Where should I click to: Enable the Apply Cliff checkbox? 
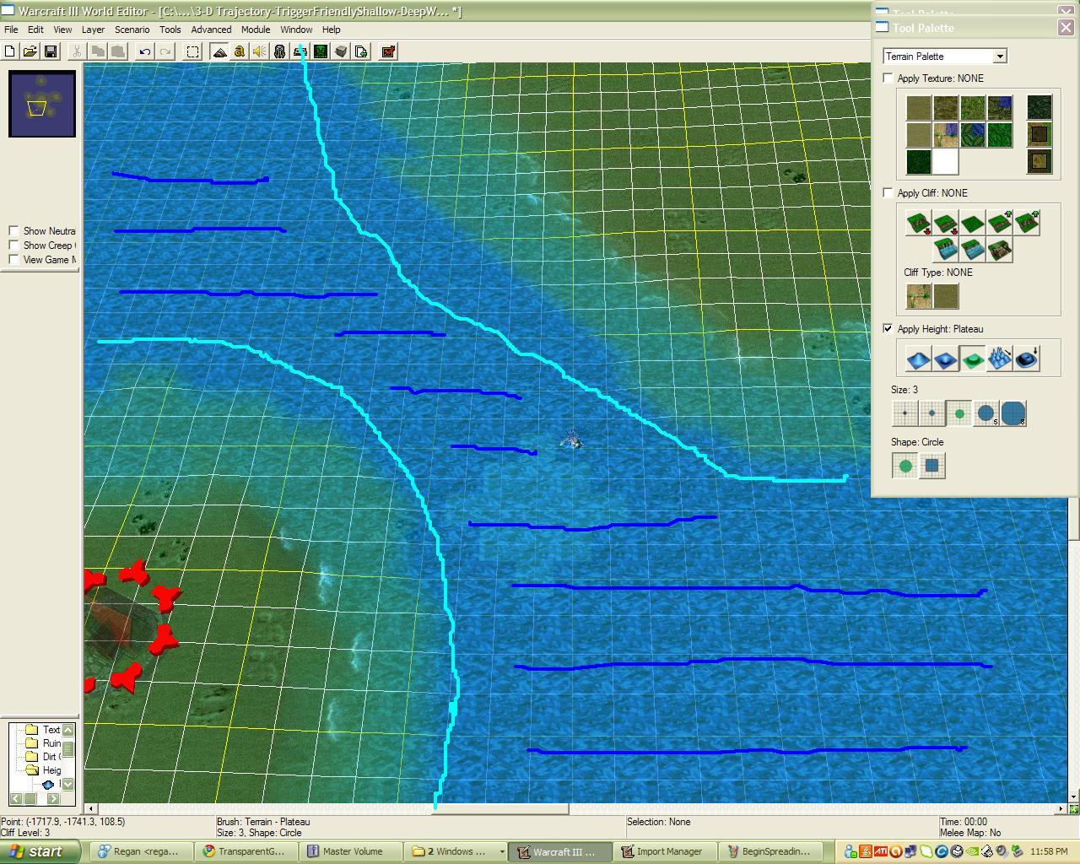888,192
